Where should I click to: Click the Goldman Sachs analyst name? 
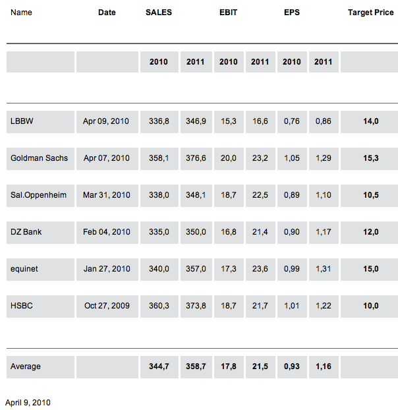pos(40,158)
